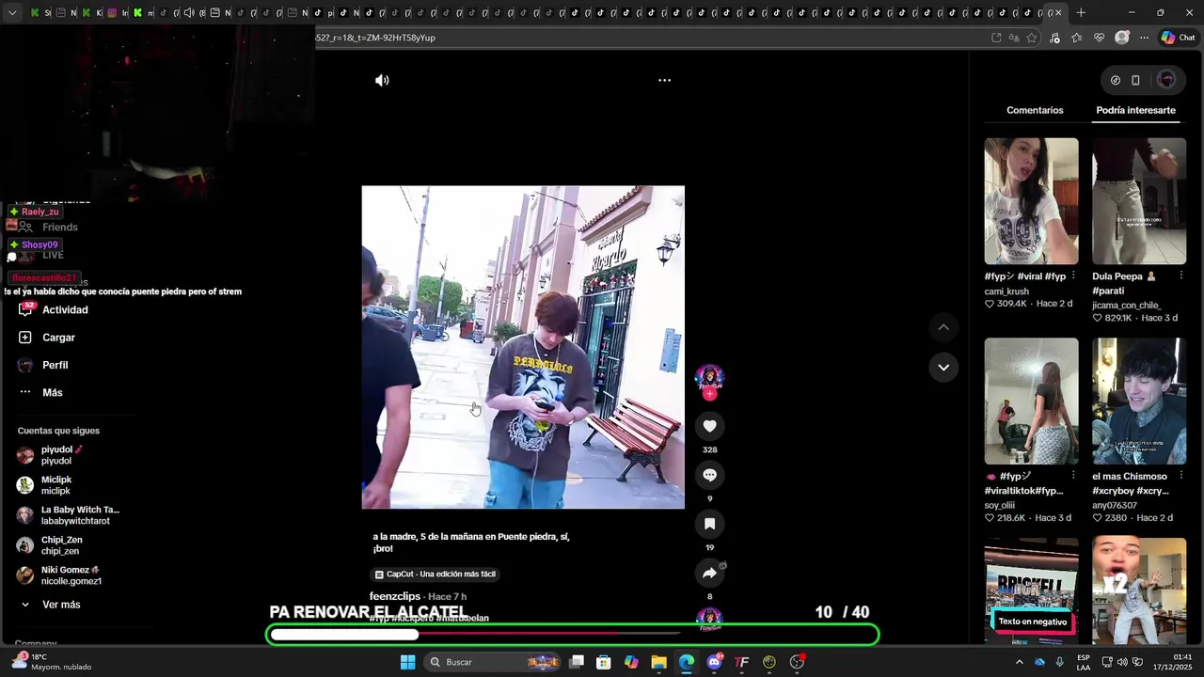This screenshot has width=1204, height=677.
Task: Open the weather widget 18°C
Action: (52, 662)
